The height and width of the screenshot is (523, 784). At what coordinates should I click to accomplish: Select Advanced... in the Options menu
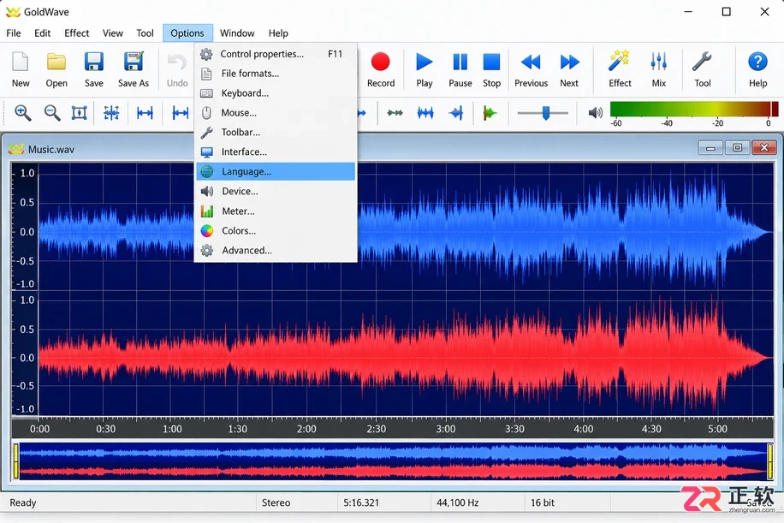tap(276, 250)
